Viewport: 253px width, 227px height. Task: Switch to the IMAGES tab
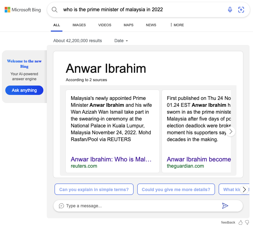point(79,25)
